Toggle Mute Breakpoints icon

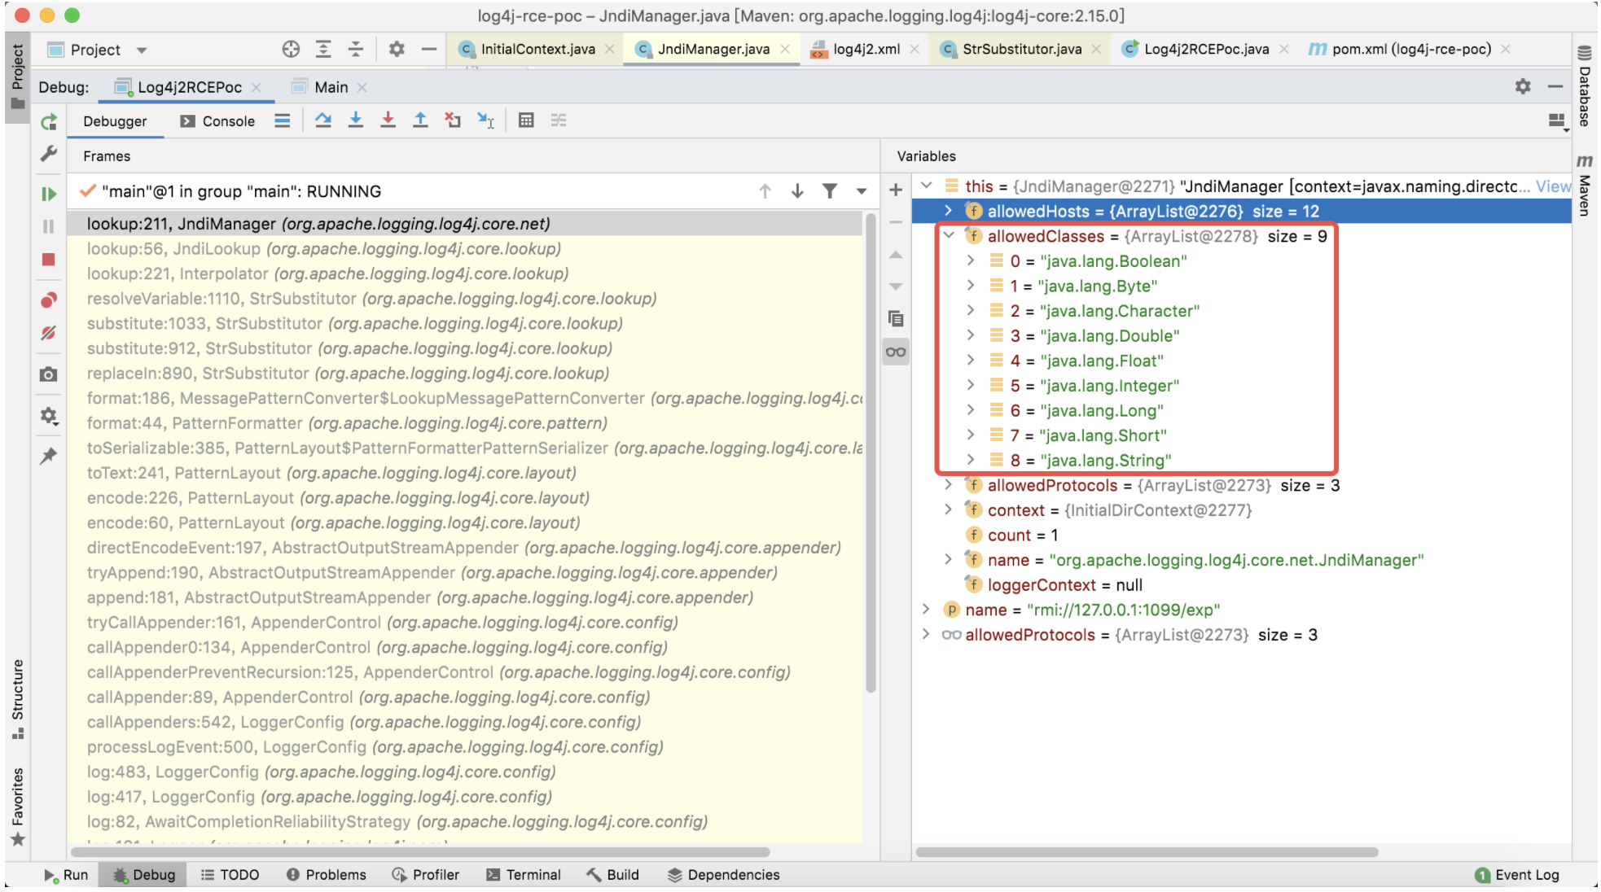pos(49,333)
